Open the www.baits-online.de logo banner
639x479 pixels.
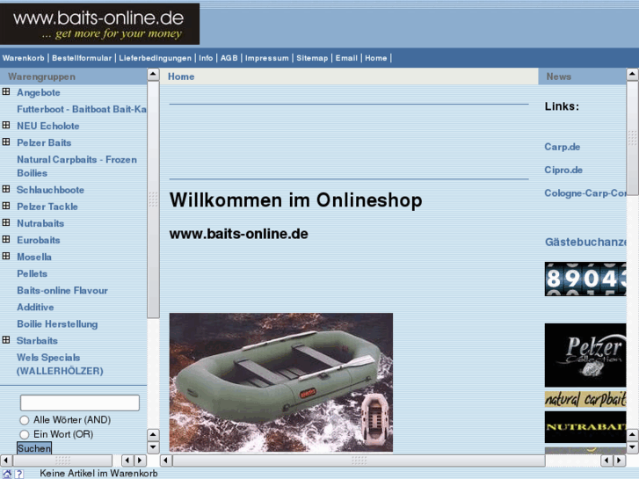click(x=100, y=24)
